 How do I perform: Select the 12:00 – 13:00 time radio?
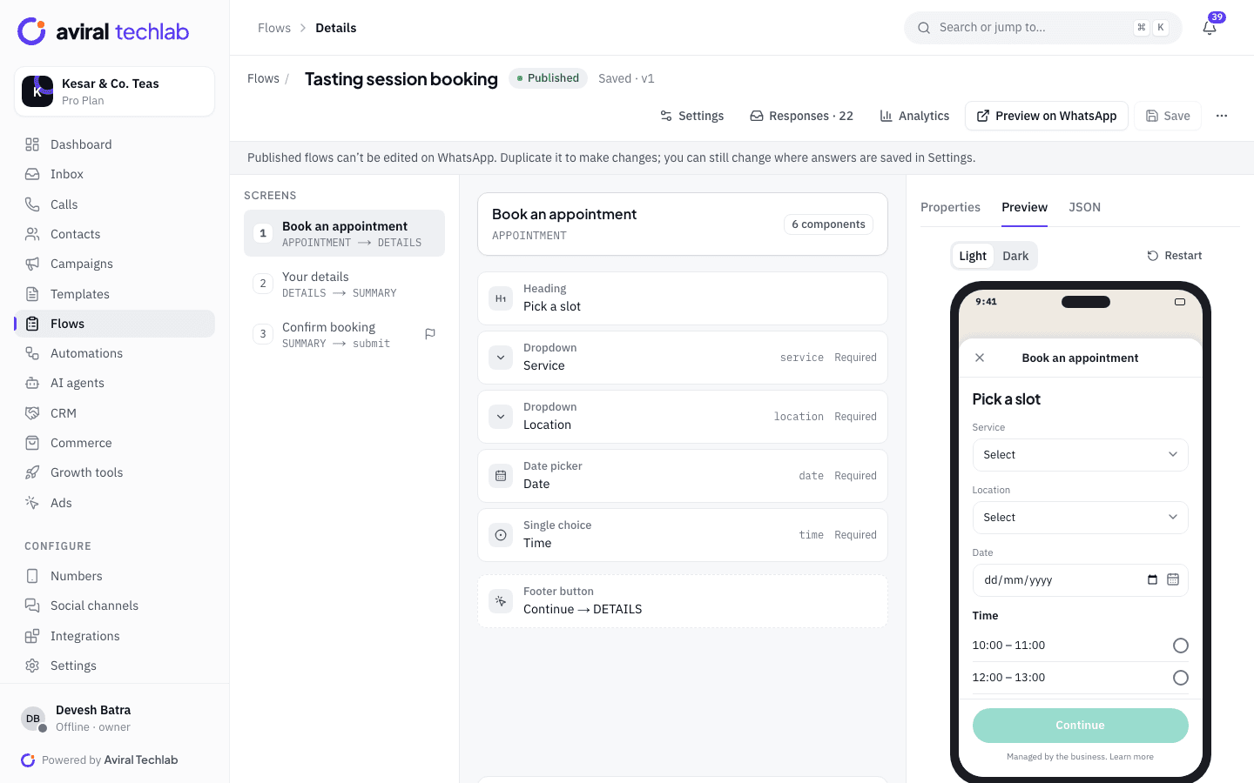point(1180,678)
